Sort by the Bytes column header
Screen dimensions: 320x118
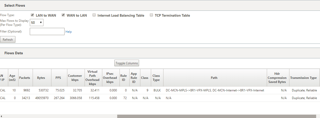point(41,78)
